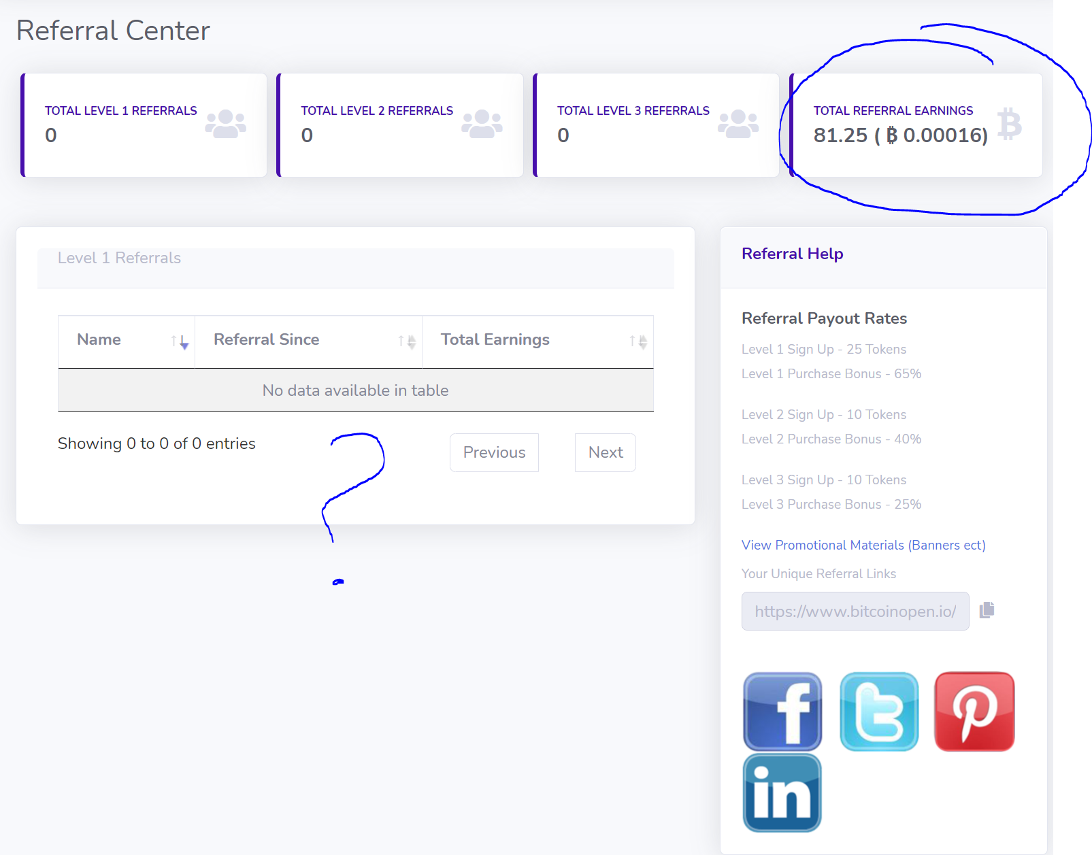Sort table by Total Earnings column
1092x855 pixels.
[537, 341]
